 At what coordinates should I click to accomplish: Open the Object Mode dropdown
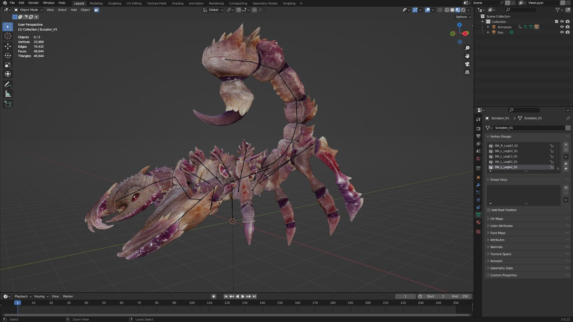(x=28, y=10)
